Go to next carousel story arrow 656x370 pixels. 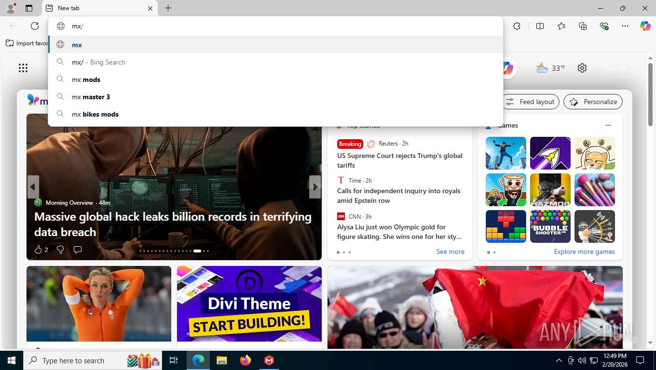point(315,187)
